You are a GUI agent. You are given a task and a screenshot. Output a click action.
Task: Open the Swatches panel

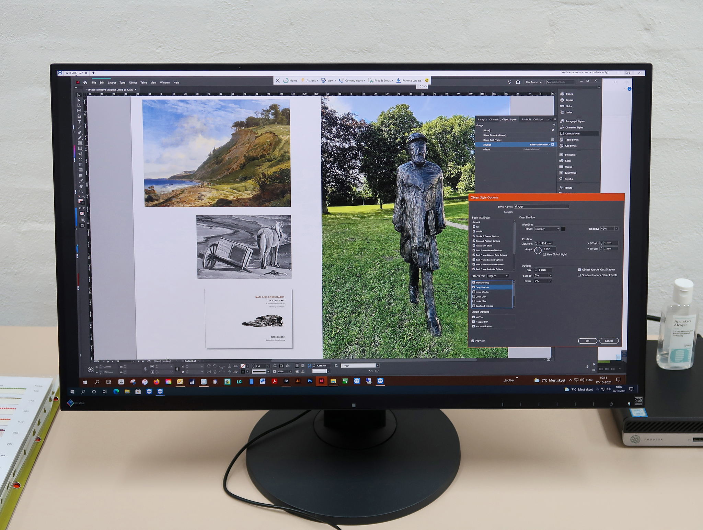[567, 155]
